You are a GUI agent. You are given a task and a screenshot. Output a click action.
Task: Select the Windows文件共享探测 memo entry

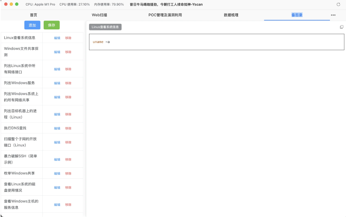point(21,52)
